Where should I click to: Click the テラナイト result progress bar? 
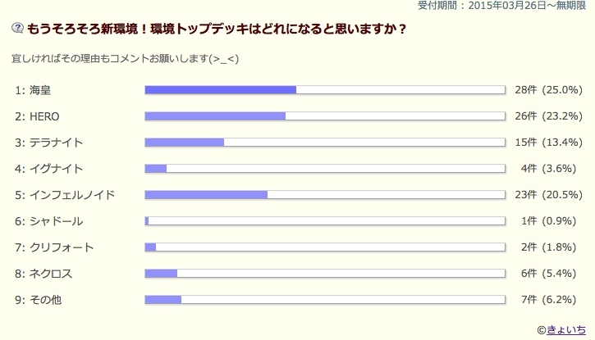point(324,143)
